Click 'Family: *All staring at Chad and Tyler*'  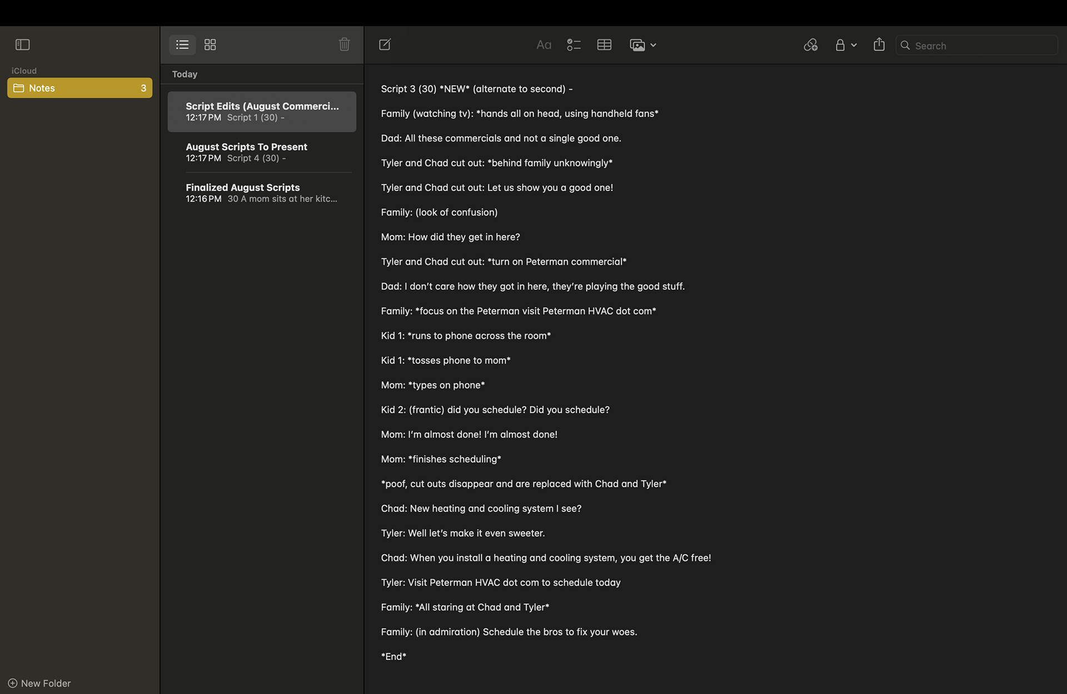[x=465, y=607]
